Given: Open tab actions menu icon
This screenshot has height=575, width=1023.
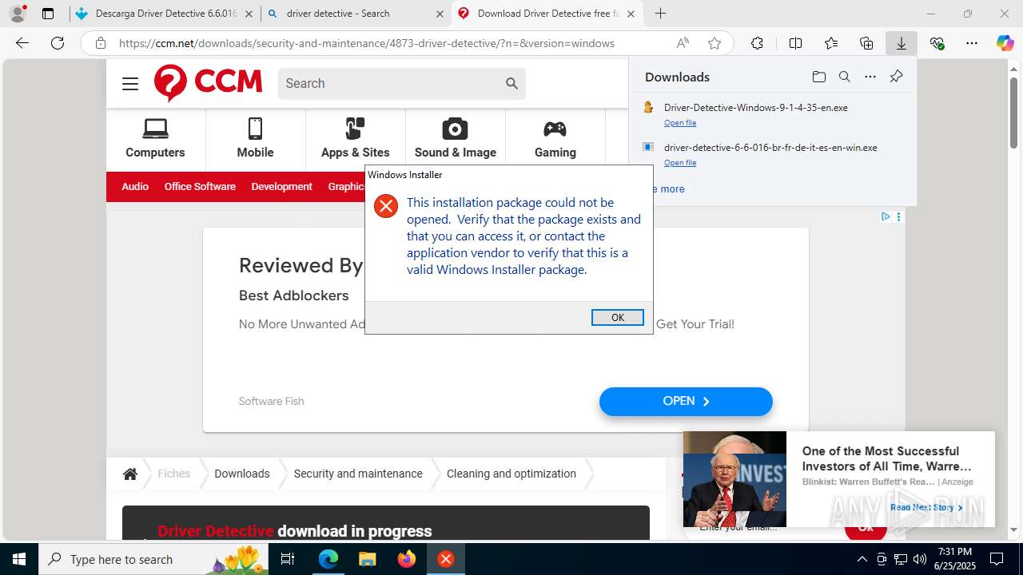Looking at the screenshot, I should [x=48, y=14].
